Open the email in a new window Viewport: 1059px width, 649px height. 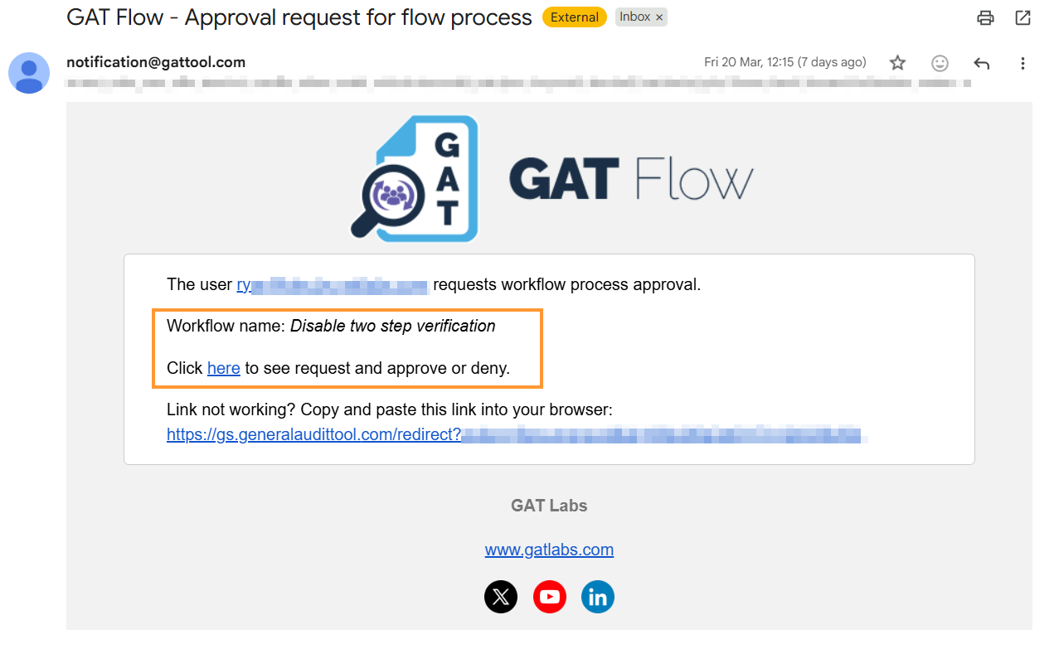click(x=1023, y=17)
